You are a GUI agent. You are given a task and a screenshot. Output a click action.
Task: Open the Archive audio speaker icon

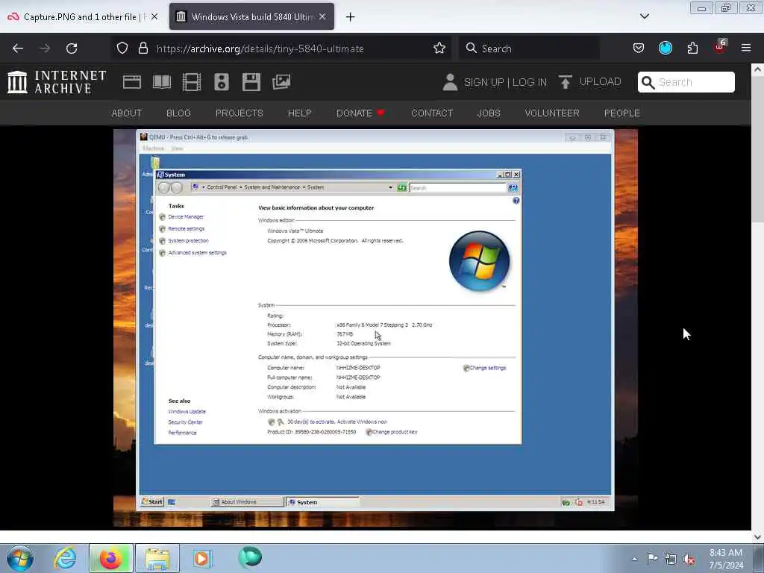click(x=221, y=82)
